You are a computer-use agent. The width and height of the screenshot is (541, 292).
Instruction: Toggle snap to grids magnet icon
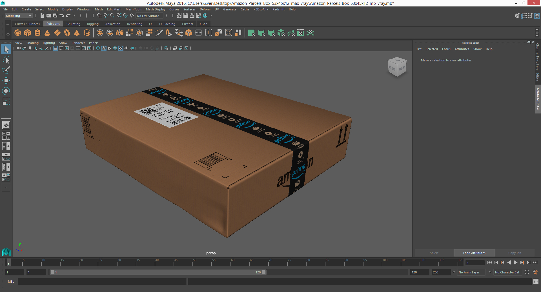point(99,16)
